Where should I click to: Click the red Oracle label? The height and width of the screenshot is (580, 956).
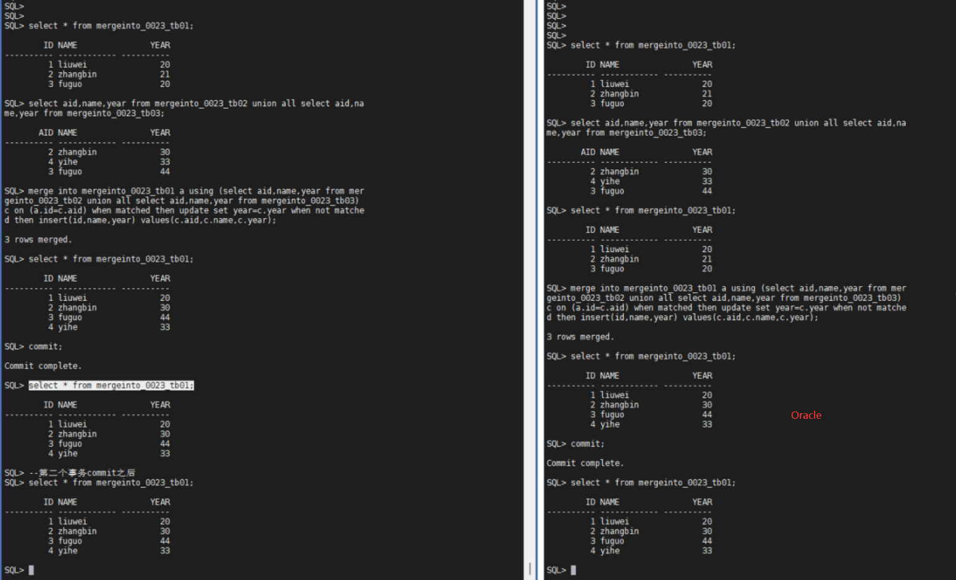[806, 415]
